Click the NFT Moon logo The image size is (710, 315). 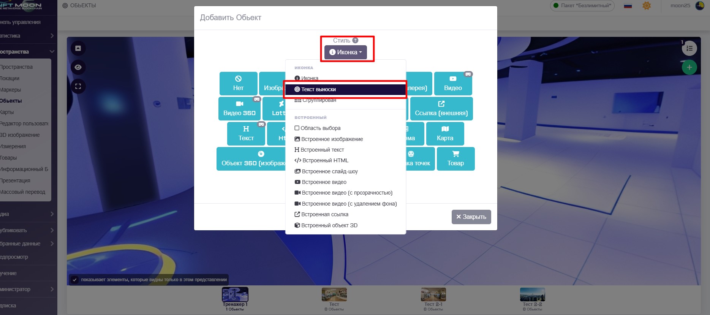click(x=21, y=5)
